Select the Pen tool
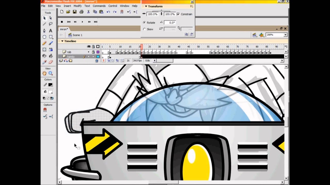The width and height of the screenshot is (330, 185). tap(44, 30)
